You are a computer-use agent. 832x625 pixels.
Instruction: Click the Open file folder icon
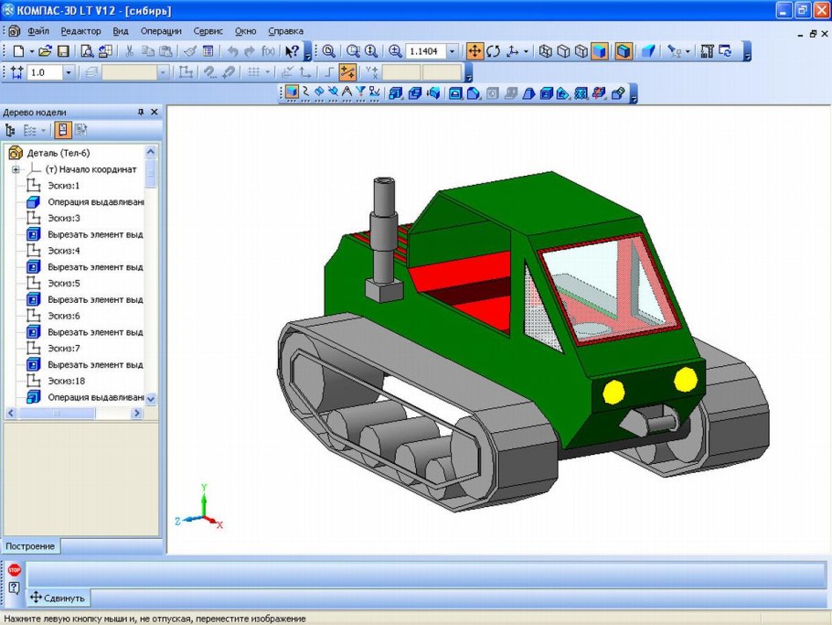tap(44, 51)
